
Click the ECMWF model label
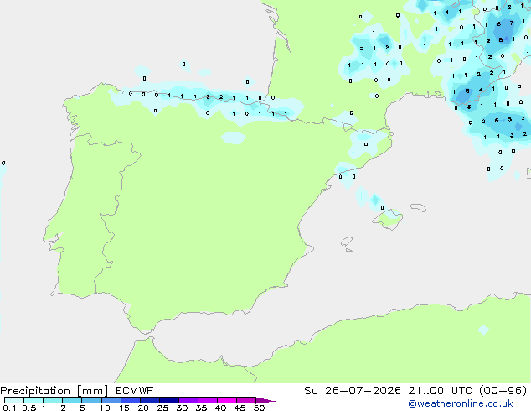pyautogui.click(x=135, y=391)
